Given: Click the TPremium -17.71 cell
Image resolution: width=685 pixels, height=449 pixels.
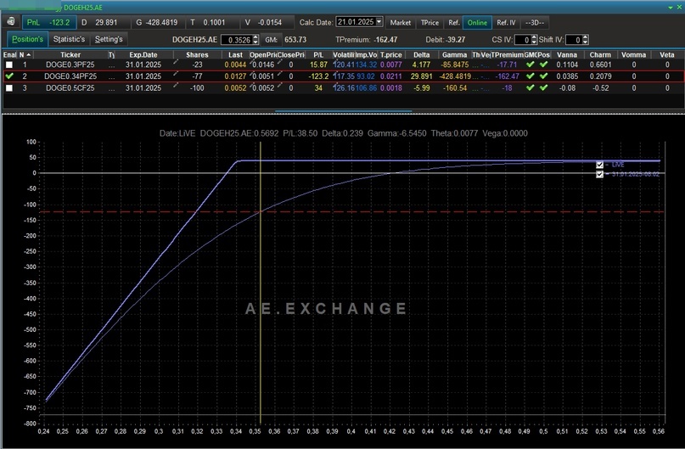Looking at the screenshot, I should click(x=507, y=65).
